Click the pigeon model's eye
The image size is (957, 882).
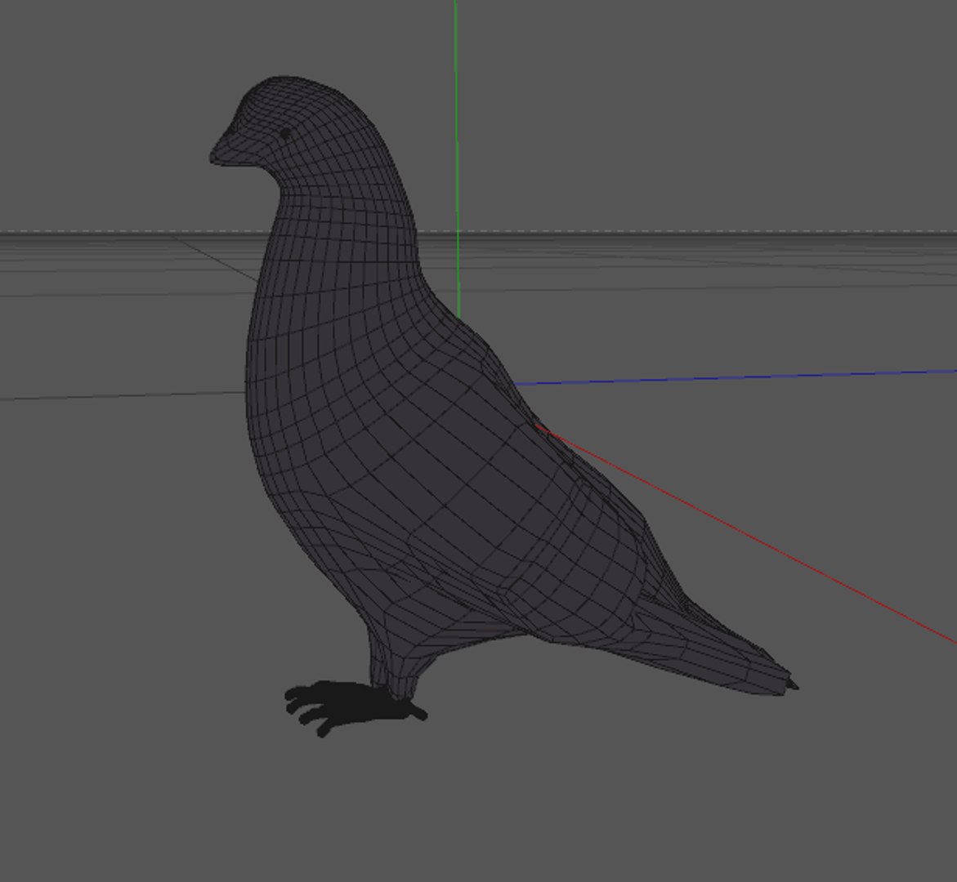(x=286, y=134)
